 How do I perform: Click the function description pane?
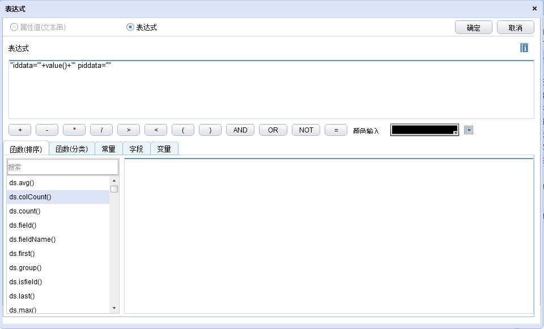[x=329, y=236]
